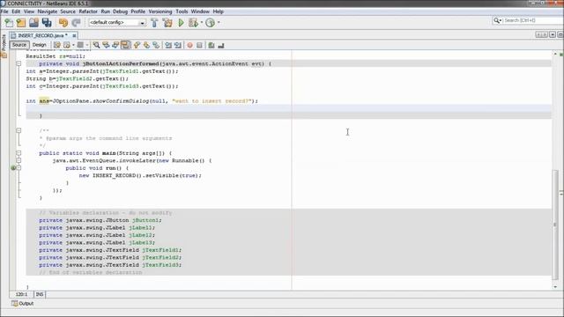This screenshot has width=564, height=317.
Task: Click the Search (Ctrl+I) field
Action: (532, 20)
